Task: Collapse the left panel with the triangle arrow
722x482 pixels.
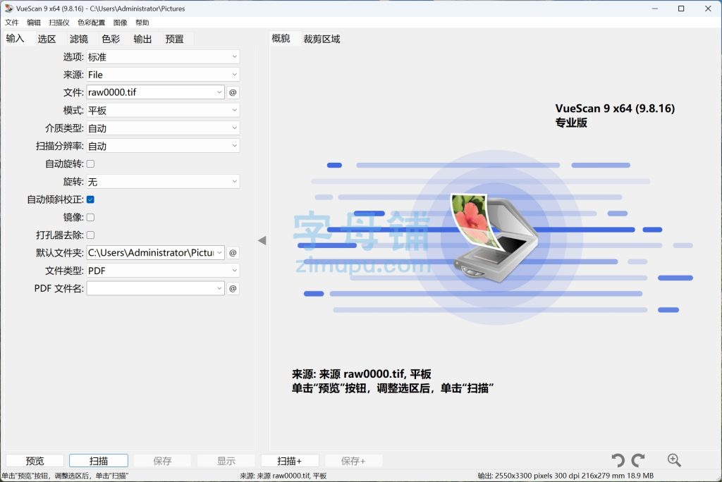Action: coord(262,240)
